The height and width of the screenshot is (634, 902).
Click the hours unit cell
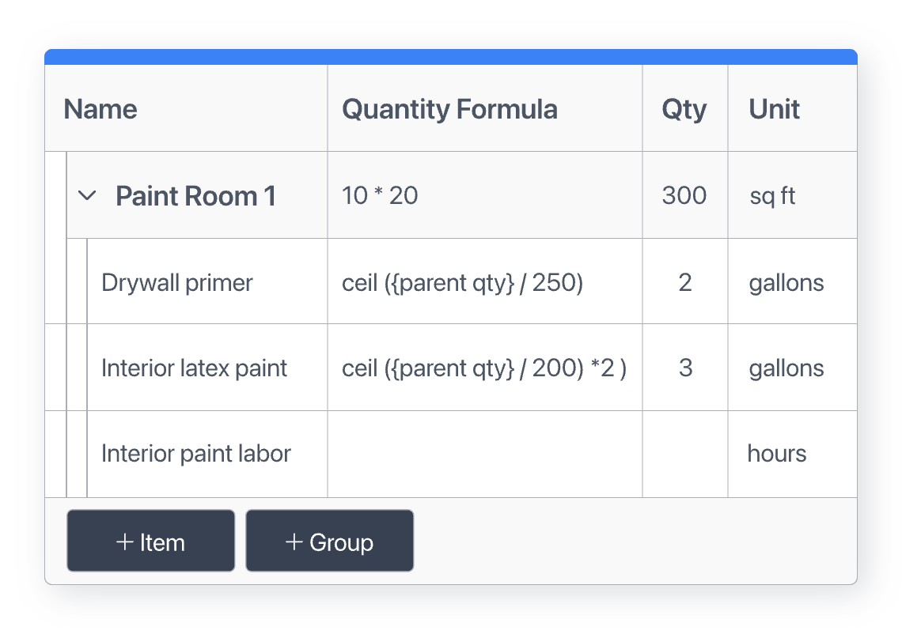click(x=777, y=454)
